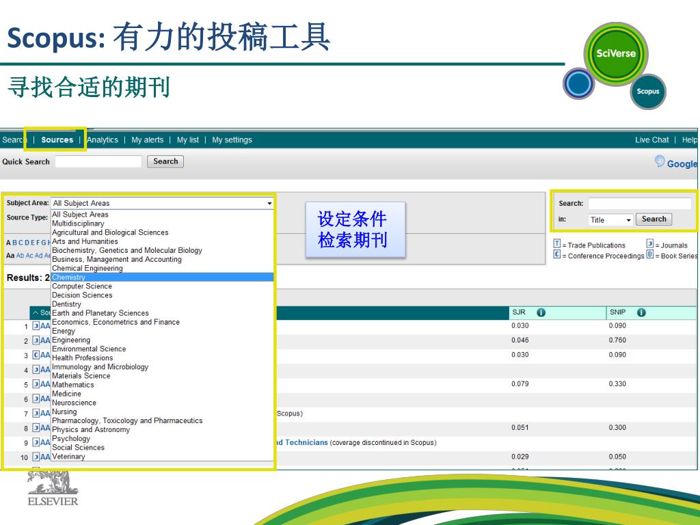The height and width of the screenshot is (525, 700).
Task: Choose Computer Science subject option
Action: coord(162,286)
